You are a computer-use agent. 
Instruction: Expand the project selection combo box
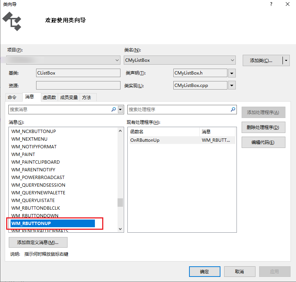pos(117,60)
